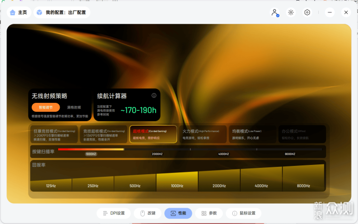Toggle the brightness/theme sun icon

point(291,12)
